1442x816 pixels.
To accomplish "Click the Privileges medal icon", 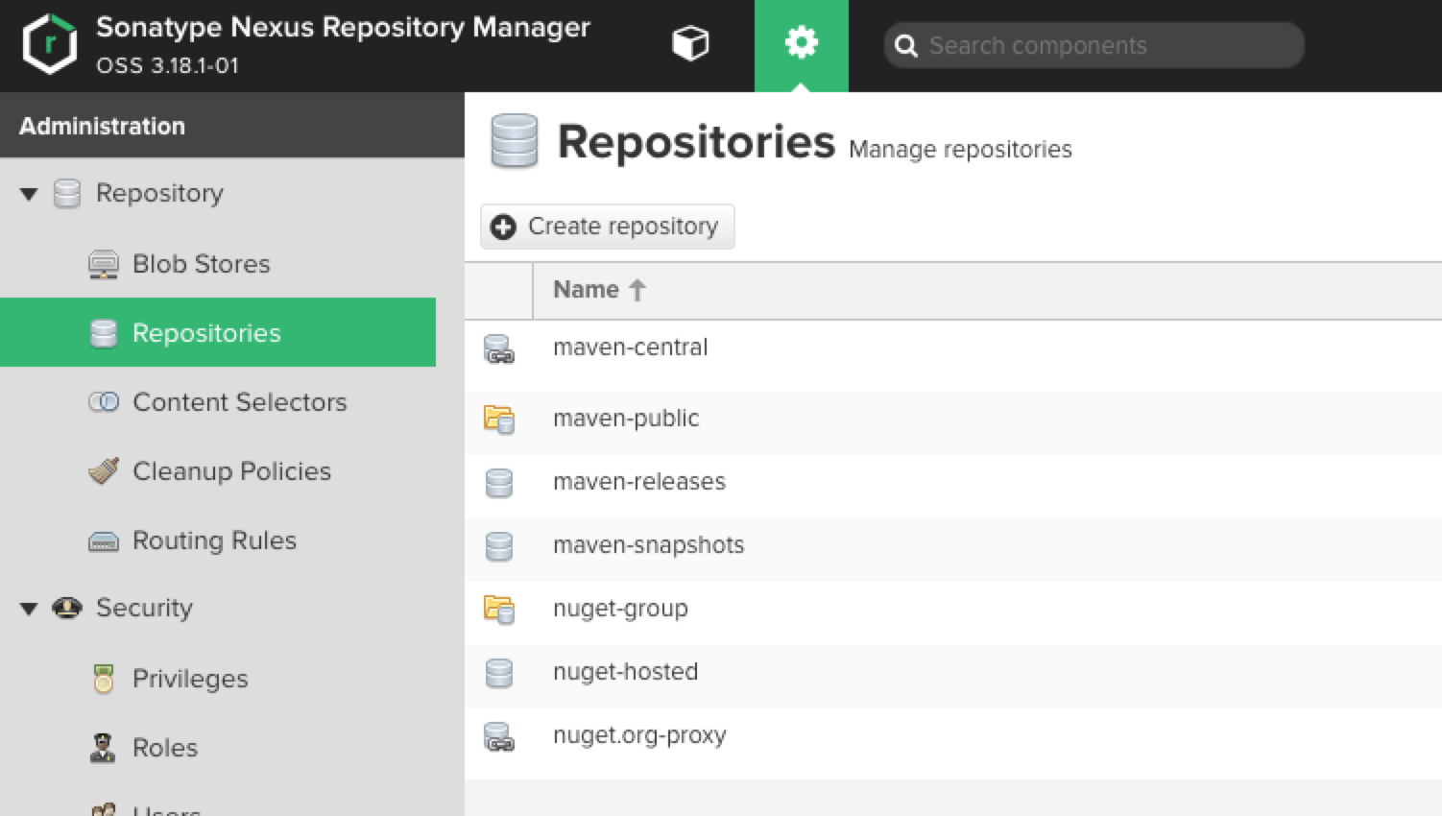I will tap(104, 679).
